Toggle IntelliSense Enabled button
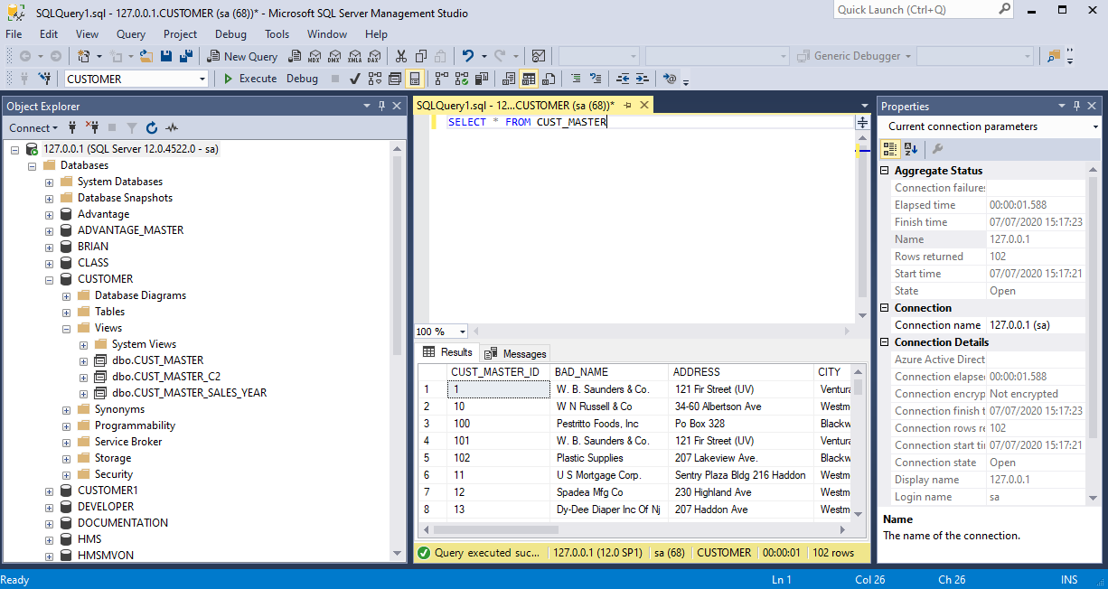 click(x=415, y=79)
